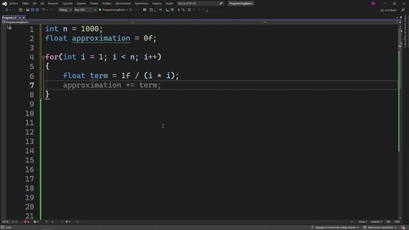The height and width of the screenshot is (230, 409).
Task: Open the Editar menu
Action: click(x=26, y=3)
